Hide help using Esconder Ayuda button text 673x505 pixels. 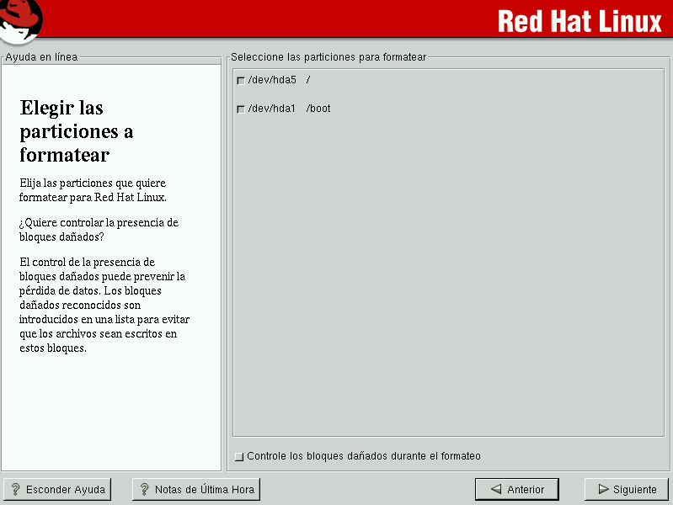coord(66,489)
